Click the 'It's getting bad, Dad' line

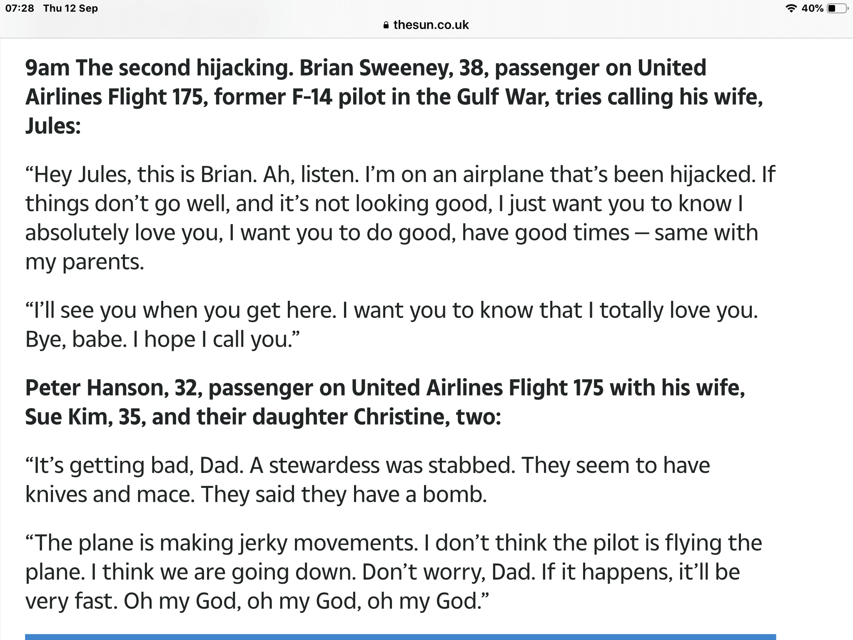click(x=367, y=465)
